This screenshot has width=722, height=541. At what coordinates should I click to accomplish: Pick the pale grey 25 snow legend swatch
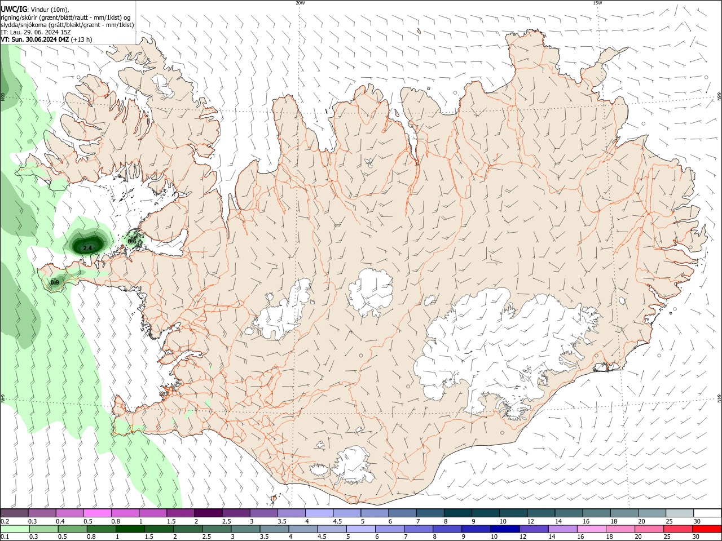pos(679,513)
